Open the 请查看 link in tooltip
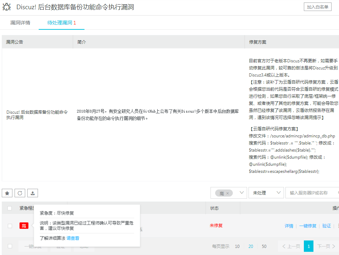Viewport: 339px width, 255px height. 73,238
